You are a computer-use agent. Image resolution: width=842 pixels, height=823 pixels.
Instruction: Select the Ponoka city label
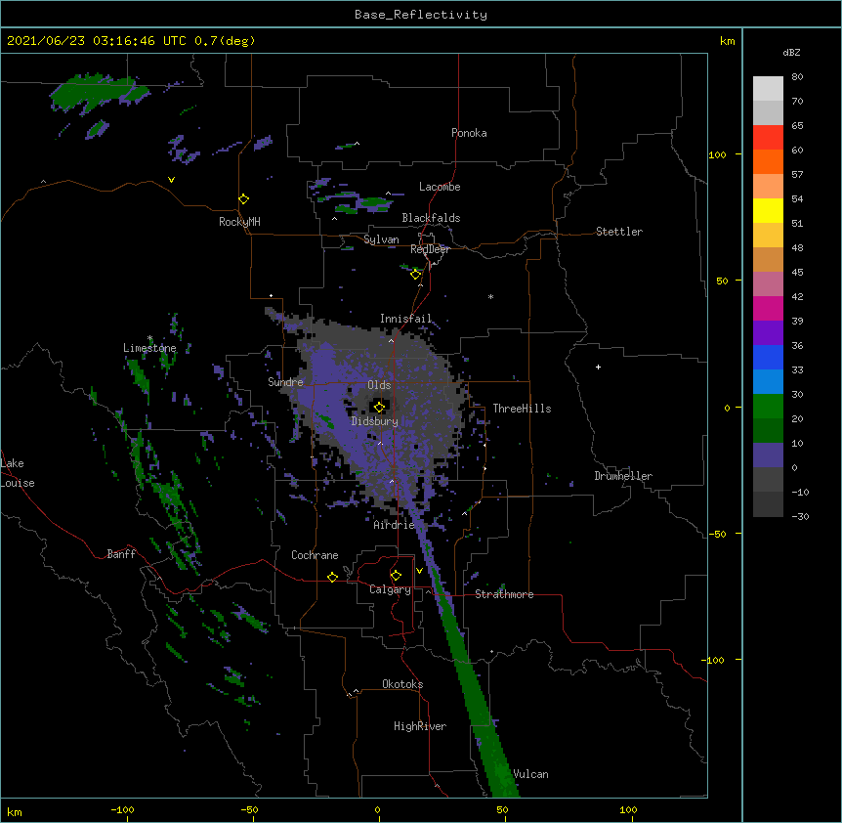[469, 133]
